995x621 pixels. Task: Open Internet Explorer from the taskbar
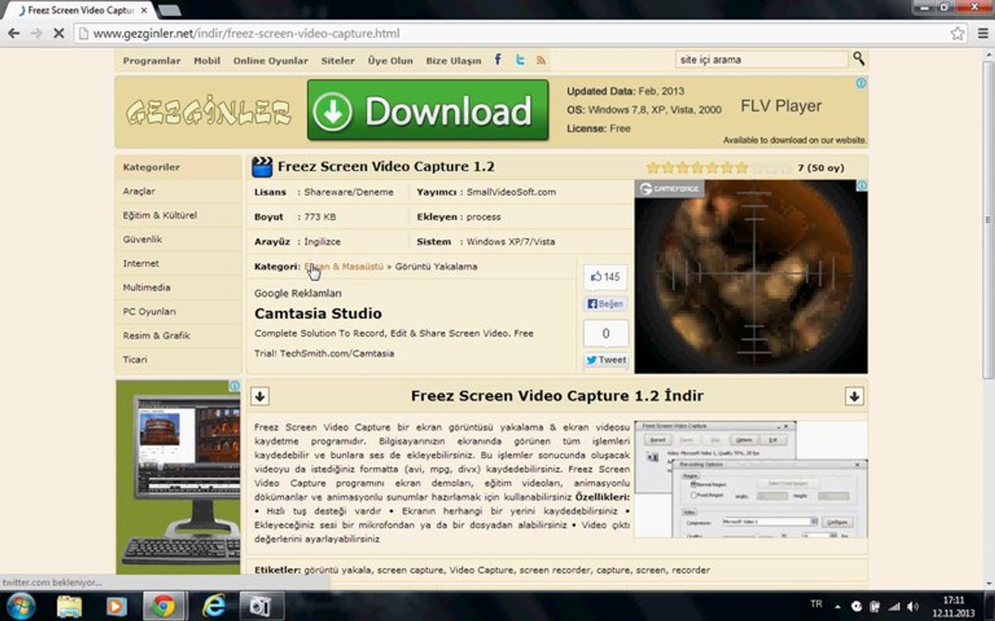click(x=213, y=606)
